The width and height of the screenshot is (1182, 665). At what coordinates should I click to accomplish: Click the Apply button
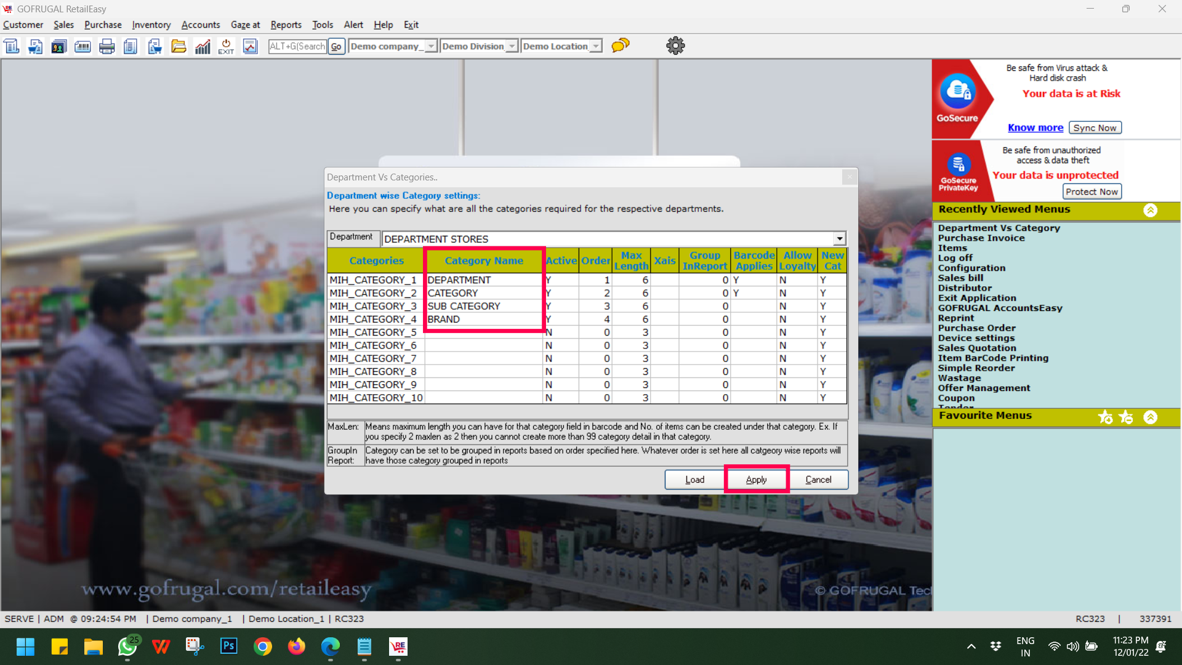click(756, 480)
